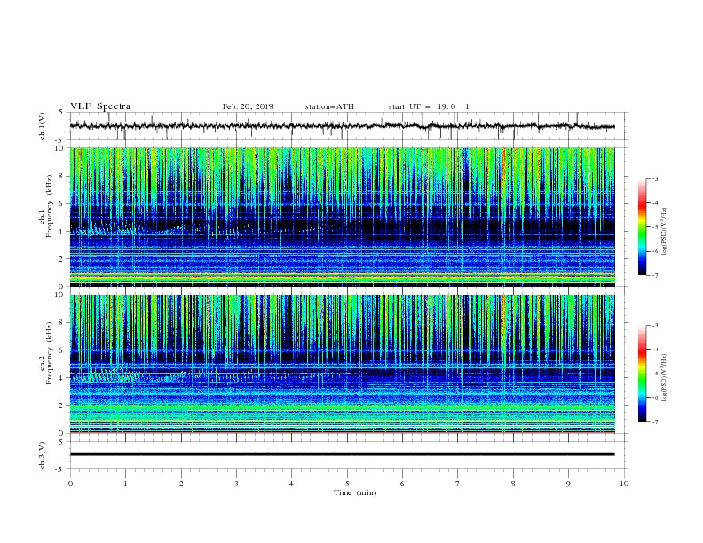Screen dimensions: 703x543
Task: Click the ch.2 color scale bar
Action: (x=642, y=374)
